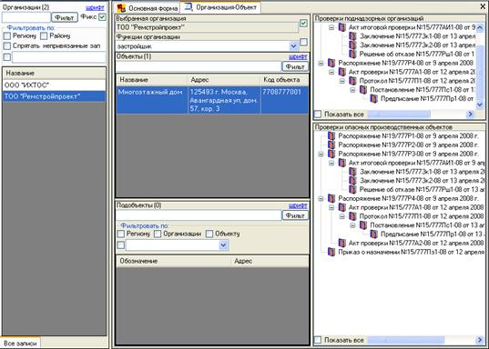Click Заключение 3к2-08 icon in hazardous objects tree
This screenshot has height=349, width=489.
352,181
